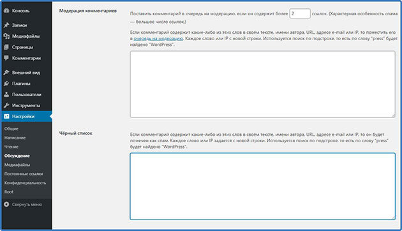Viewport: 402px width, 231px height.
Task: Click the Чёрный список heading
Action: [x=76, y=133]
